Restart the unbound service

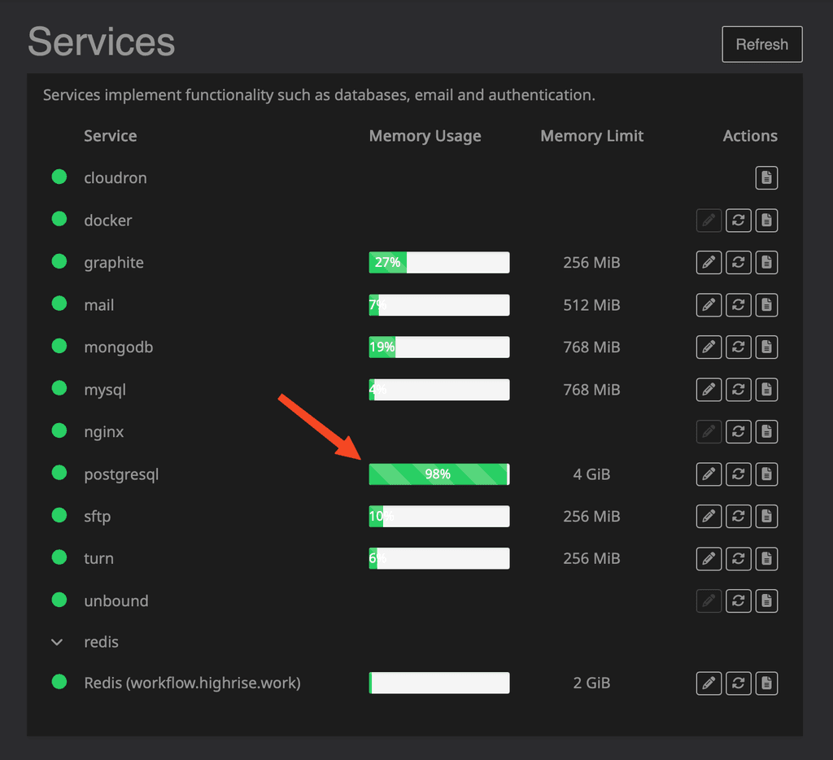click(738, 601)
